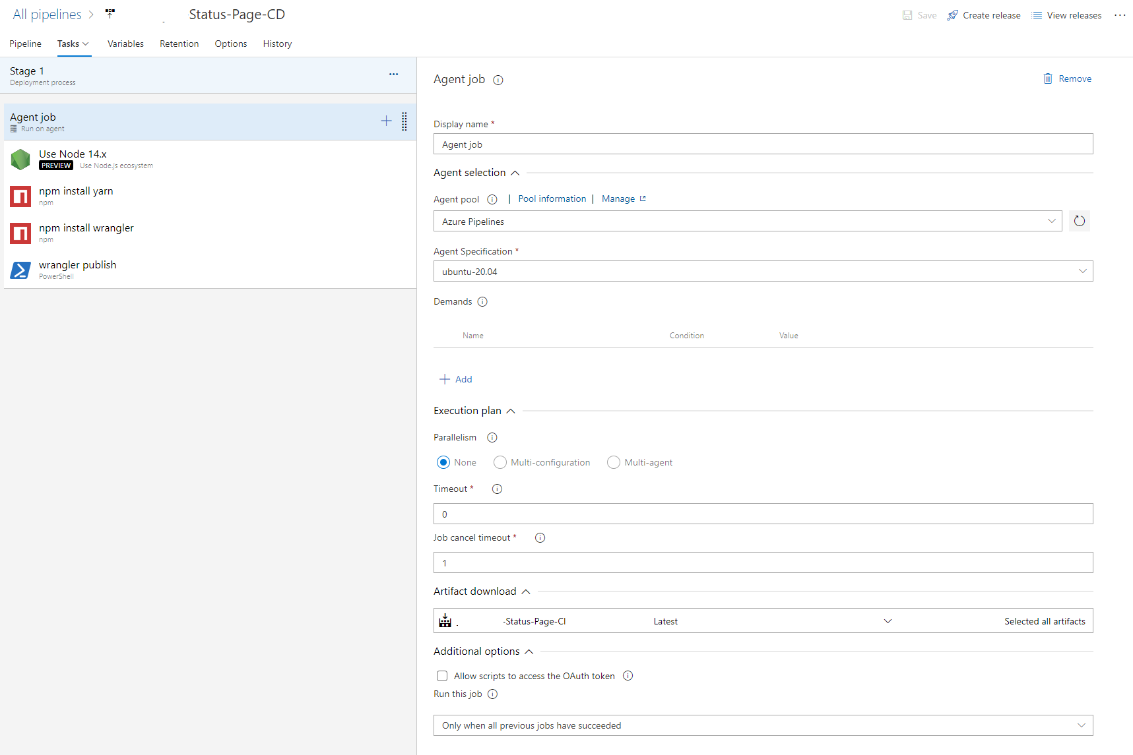Click the Agent pool info icon
Screen dimensions: 1133x755
(492, 199)
